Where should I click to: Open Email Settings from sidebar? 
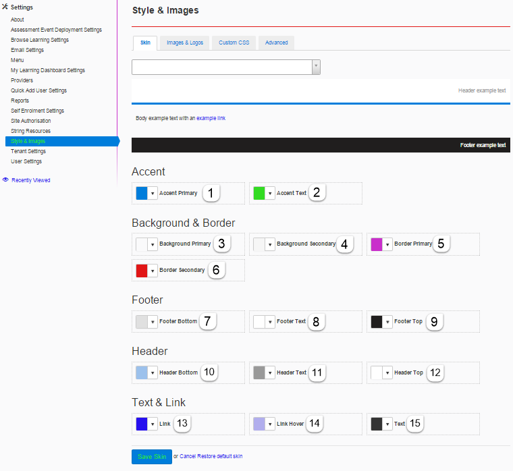coord(27,50)
